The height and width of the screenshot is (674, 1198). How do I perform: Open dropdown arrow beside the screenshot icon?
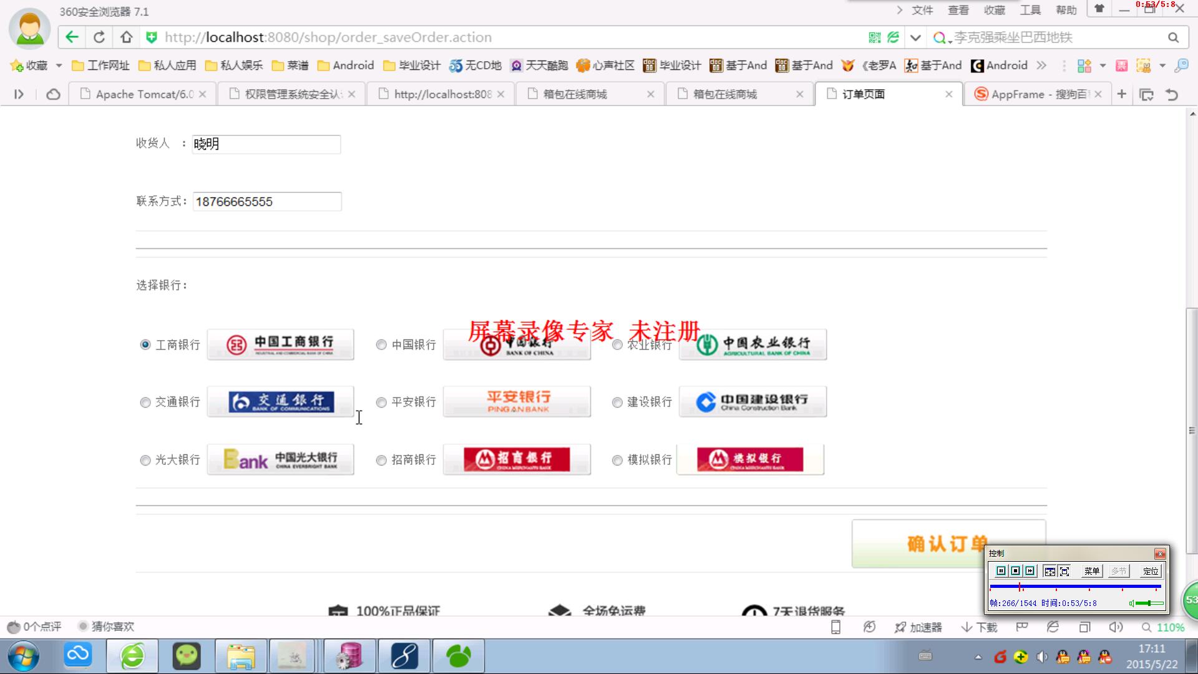pyautogui.click(x=1162, y=66)
